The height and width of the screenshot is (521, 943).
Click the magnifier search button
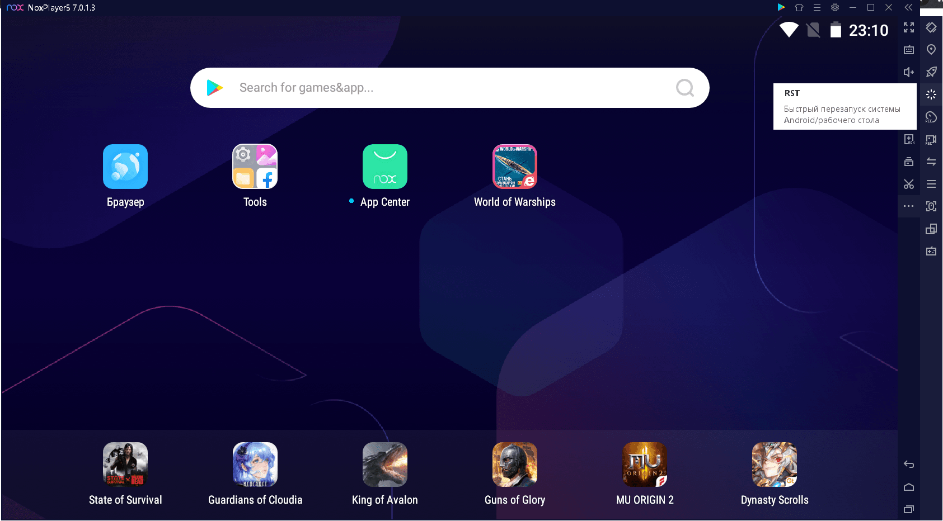tap(685, 88)
